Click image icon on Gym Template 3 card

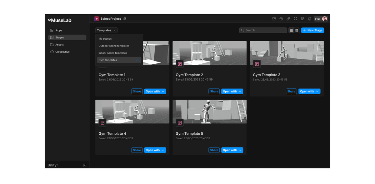pos(257,64)
